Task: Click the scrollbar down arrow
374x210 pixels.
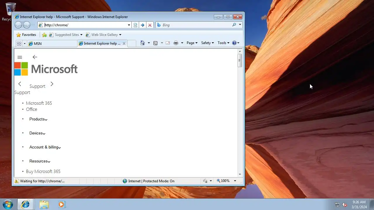Action: coord(240,174)
